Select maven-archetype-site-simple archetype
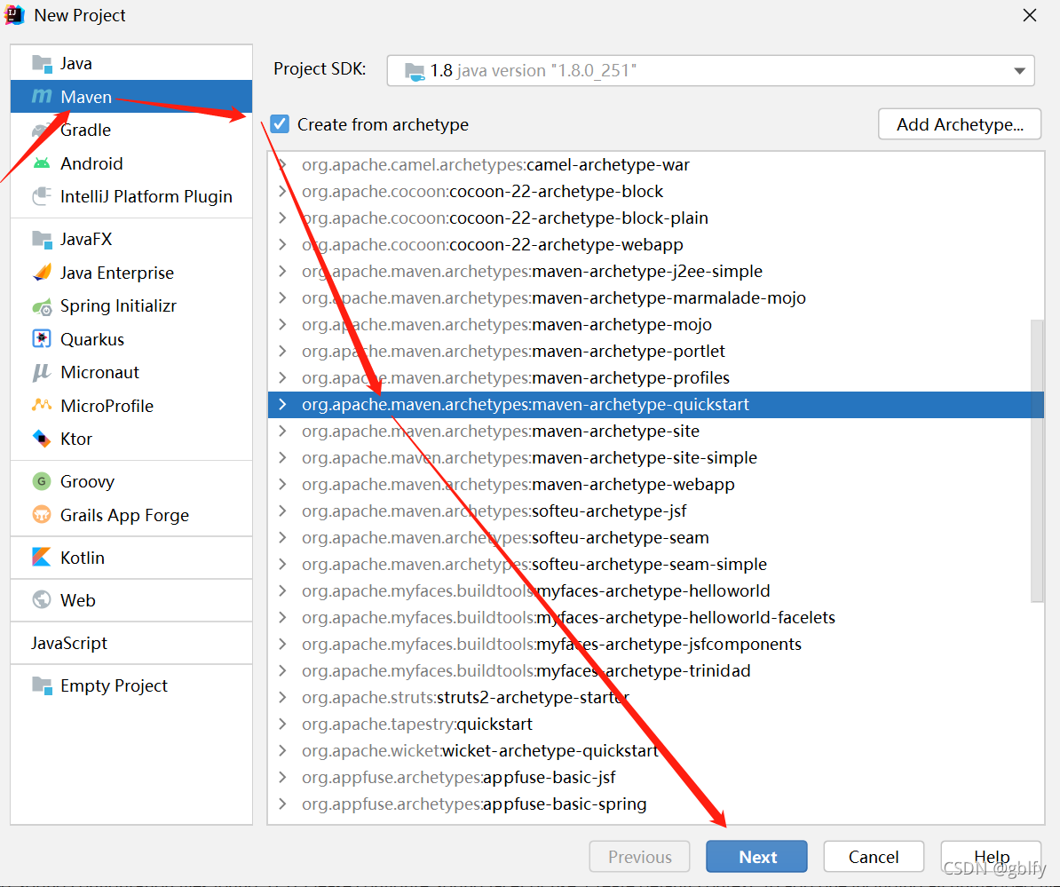The height and width of the screenshot is (887, 1060). [656, 457]
